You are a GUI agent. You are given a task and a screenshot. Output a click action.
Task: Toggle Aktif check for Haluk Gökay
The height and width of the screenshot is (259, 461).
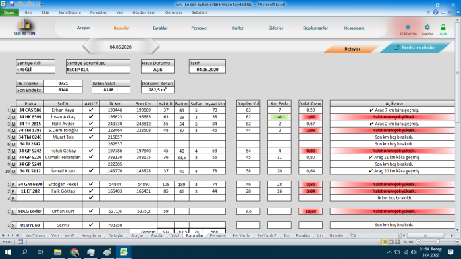click(x=91, y=151)
